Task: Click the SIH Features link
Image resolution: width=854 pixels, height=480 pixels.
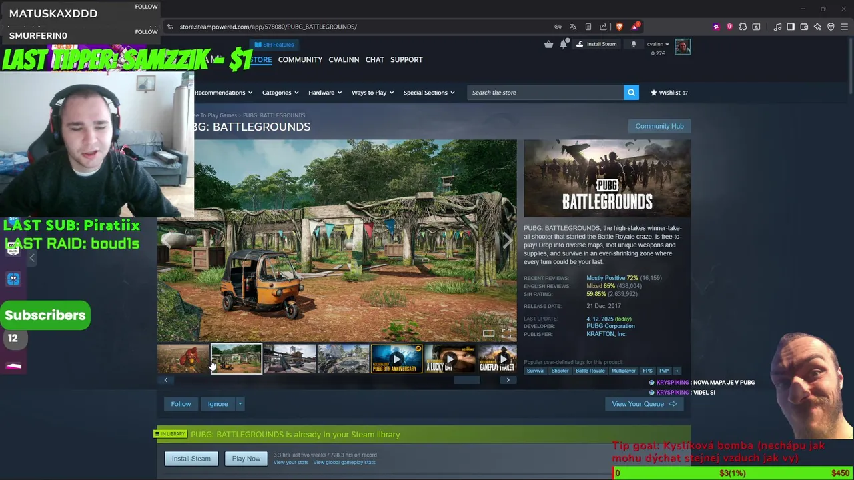Action: coord(274,45)
